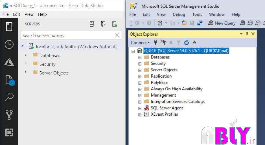The height and width of the screenshot is (145, 265).
Task: Click New Connection icon in Servers panel
Action: coord(92,24)
